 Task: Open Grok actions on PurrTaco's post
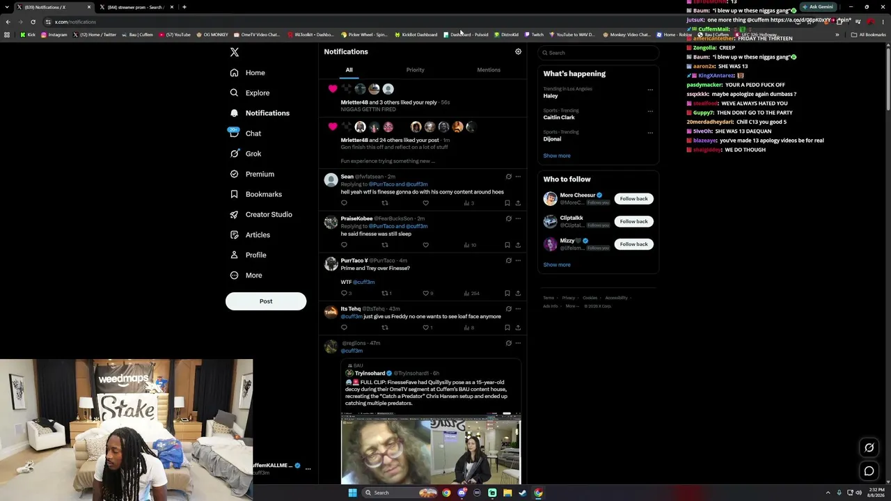509,260
